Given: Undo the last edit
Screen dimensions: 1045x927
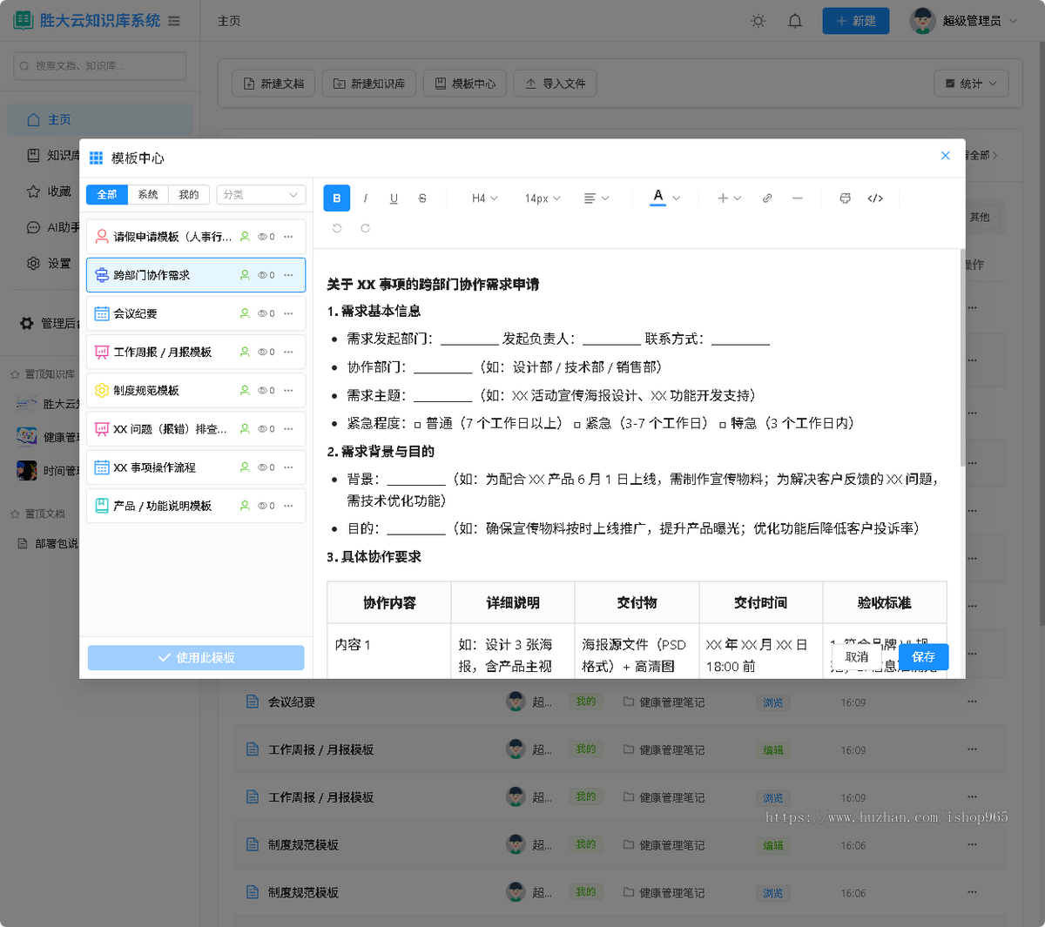Looking at the screenshot, I should tap(337, 228).
